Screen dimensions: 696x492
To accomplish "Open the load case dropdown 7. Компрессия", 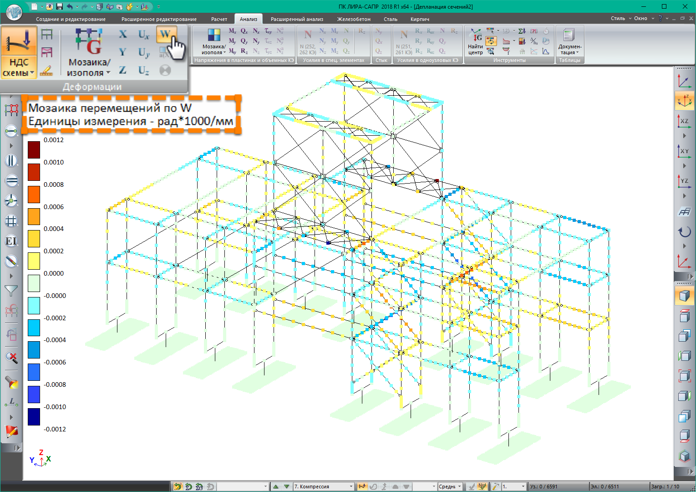I will (323, 487).
